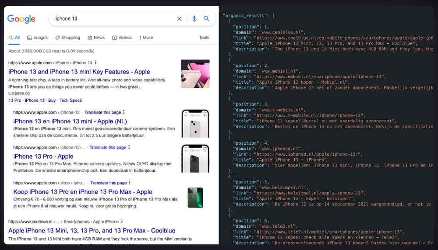Click the "position": 5 line in JSON
Viewport: 438px width, 250px height.
pyautogui.click(x=251, y=182)
